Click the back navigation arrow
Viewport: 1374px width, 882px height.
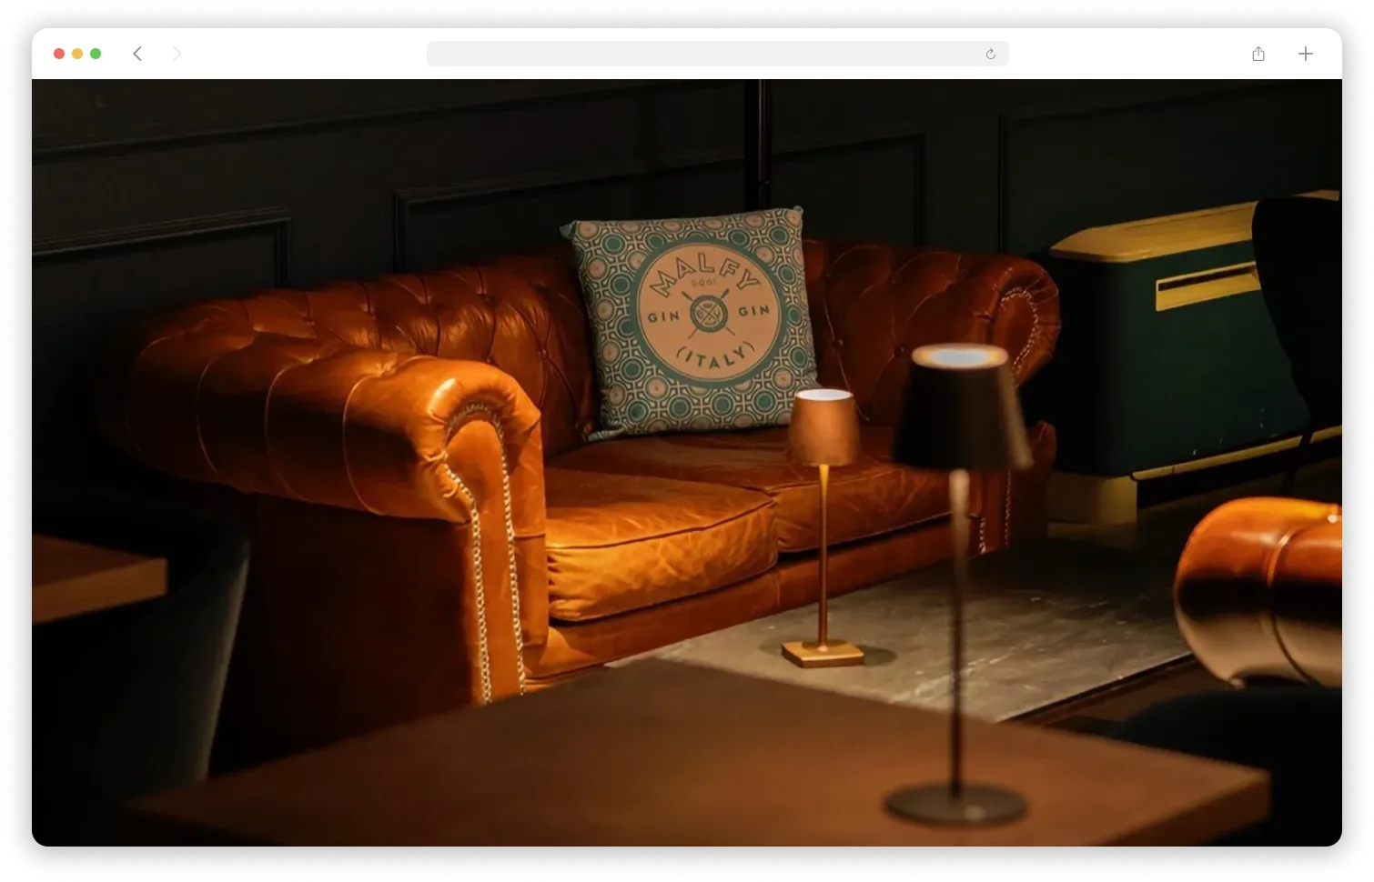click(x=137, y=54)
